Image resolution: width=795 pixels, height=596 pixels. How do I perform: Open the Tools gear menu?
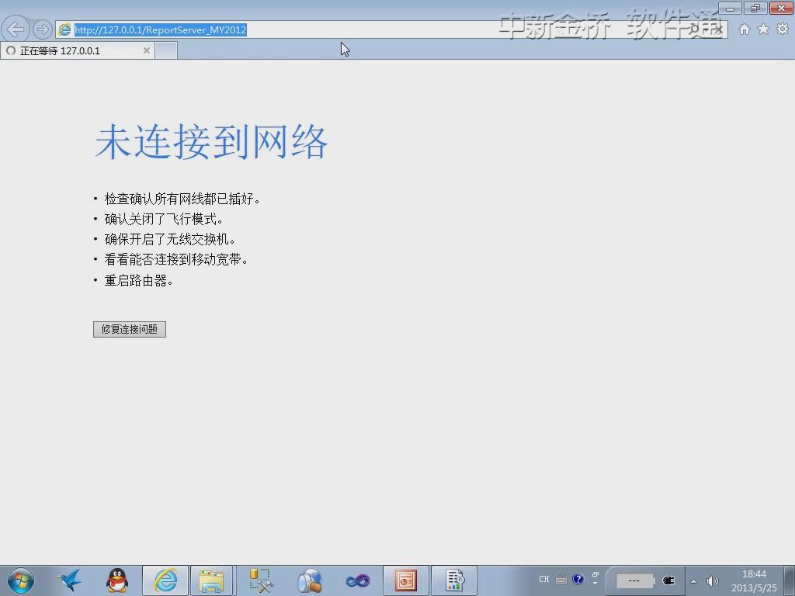(x=783, y=29)
